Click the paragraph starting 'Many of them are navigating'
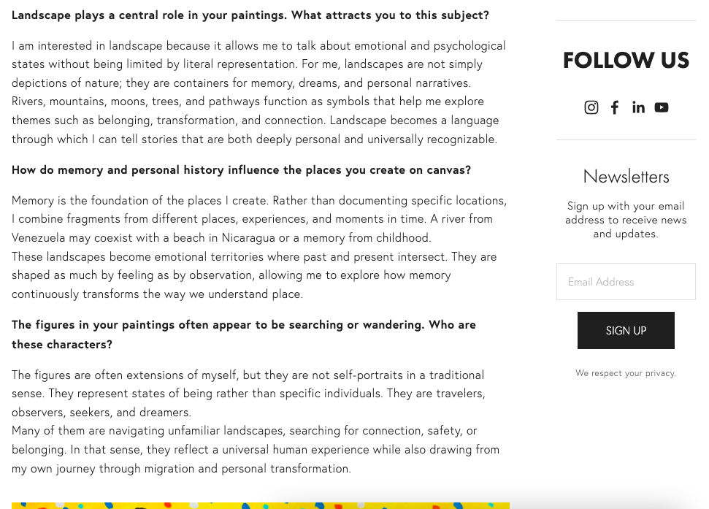This screenshot has width=709, height=509. click(x=256, y=449)
